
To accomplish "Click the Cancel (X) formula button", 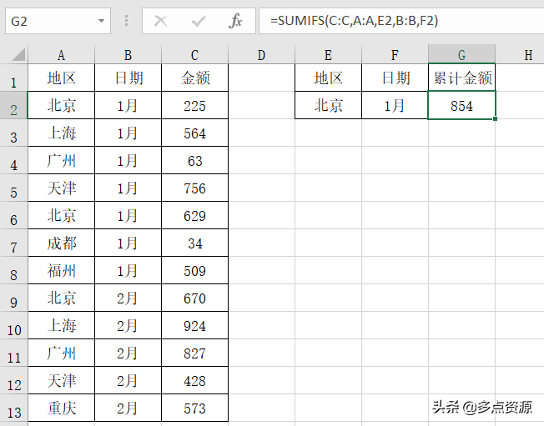I will [x=161, y=21].
